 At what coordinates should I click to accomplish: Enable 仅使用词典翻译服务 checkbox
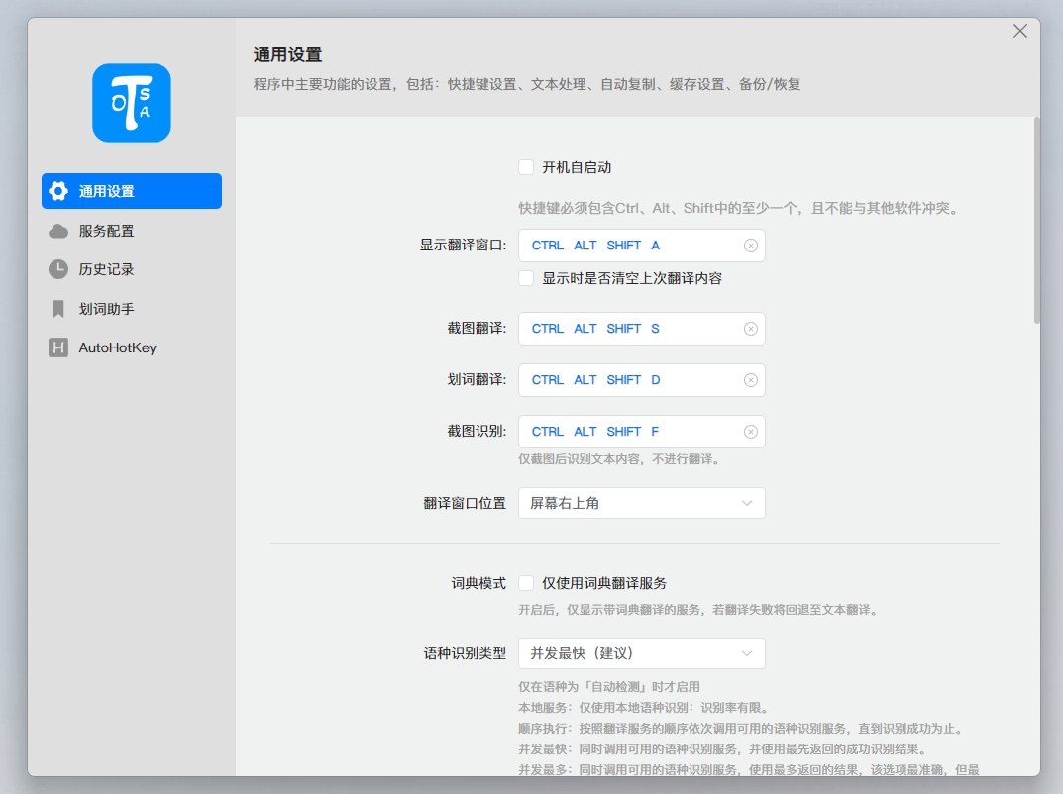click(x=526, y=583)
